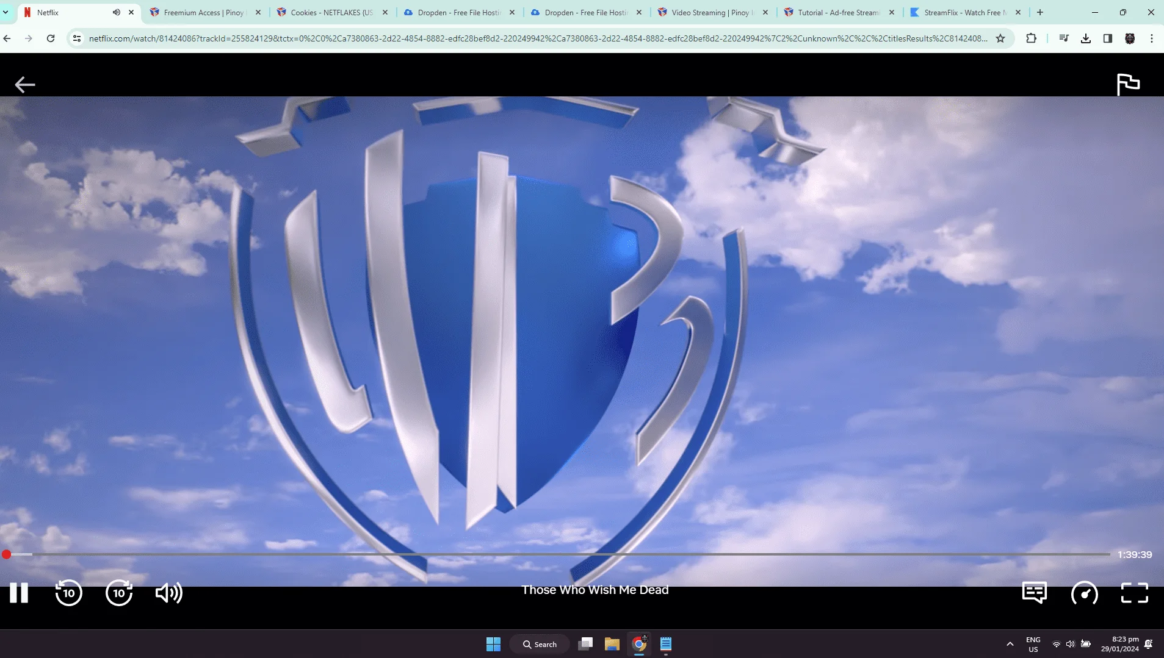Close the StreamFlix tab
Screen dimensions: 1164x658
(1018, 12)
